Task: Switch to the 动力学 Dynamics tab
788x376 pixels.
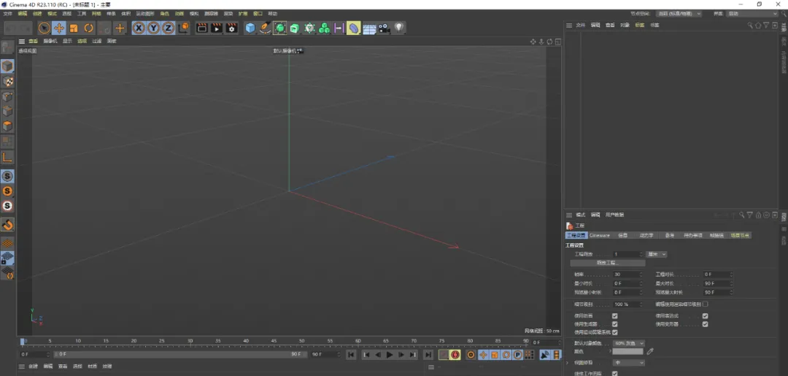Action: [x=646, y=235]
